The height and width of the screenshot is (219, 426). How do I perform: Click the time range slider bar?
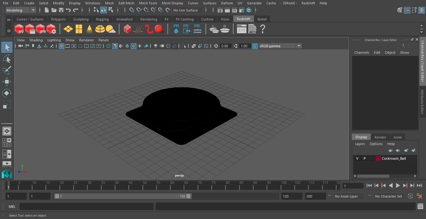123,196
